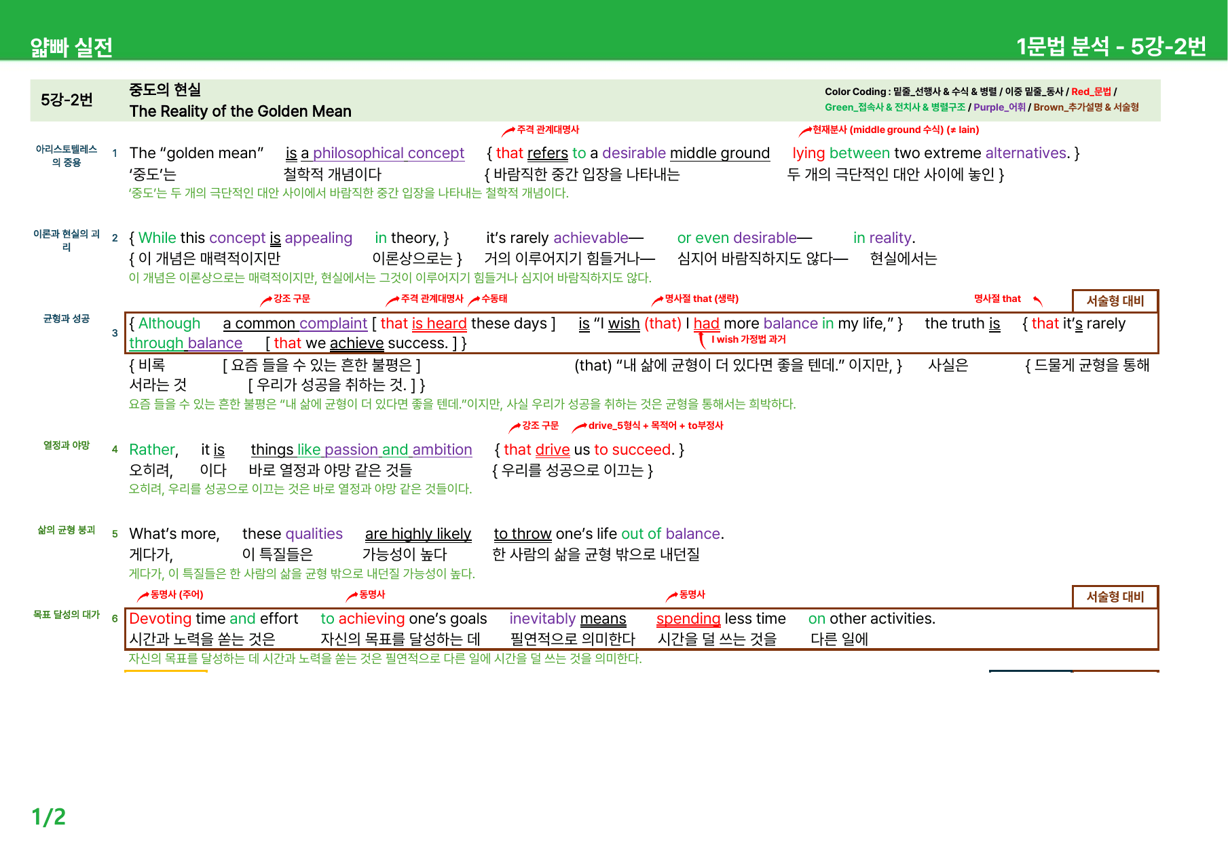Select the phrase 'is a philosophical concept'
The width and height of the screenshot is (1228, 868).
pos(375,153)
